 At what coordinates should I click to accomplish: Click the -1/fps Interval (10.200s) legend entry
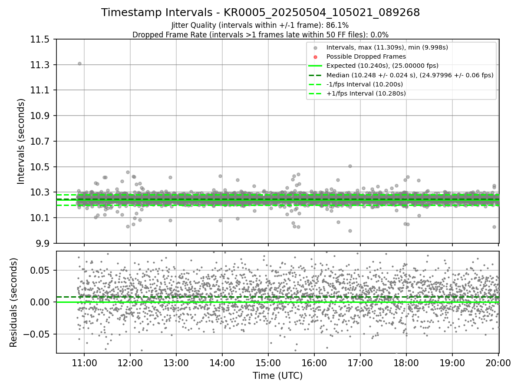pos(365,84)
